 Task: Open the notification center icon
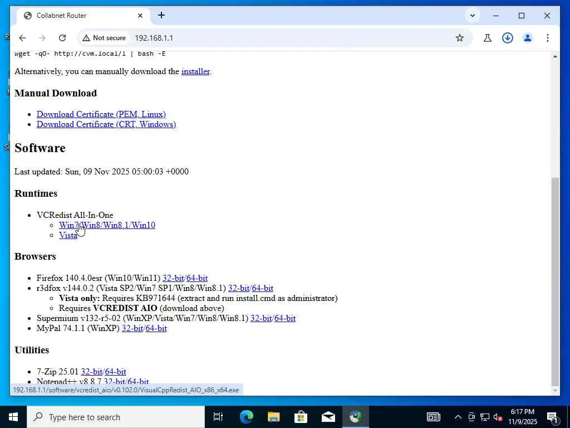(x=553, y=417)
